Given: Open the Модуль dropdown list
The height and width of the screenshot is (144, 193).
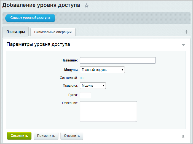Looking at the screenshot, I should (102, 70).
